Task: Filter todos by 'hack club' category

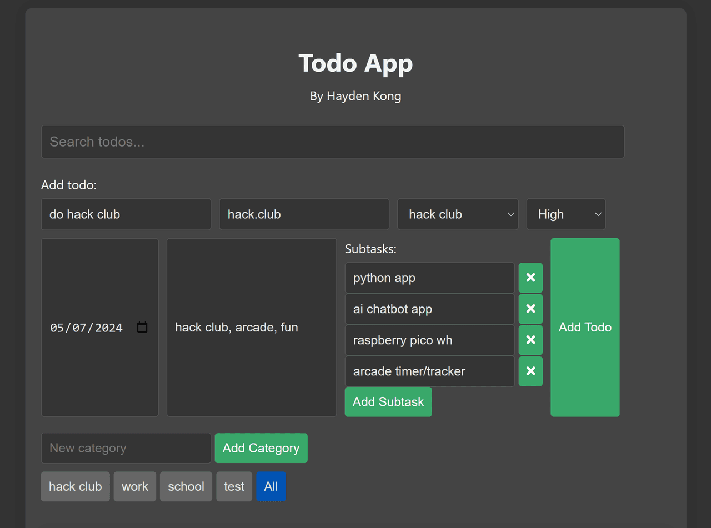Action: click(75, 486)
